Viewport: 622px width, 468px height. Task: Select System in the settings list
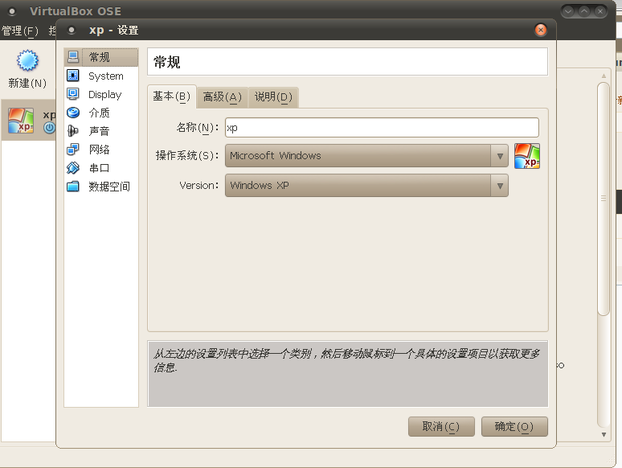[101, 76]
